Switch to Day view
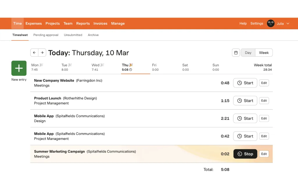298x192 pixels. (248, 53)
